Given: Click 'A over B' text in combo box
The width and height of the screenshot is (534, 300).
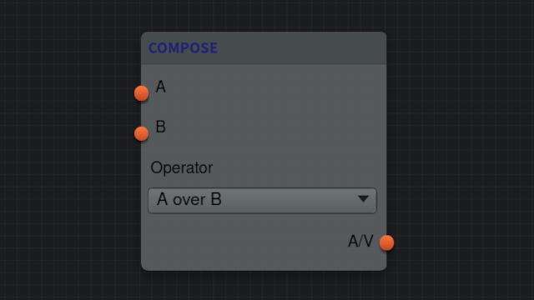Looking at the screenshot, I should (189, 199).
